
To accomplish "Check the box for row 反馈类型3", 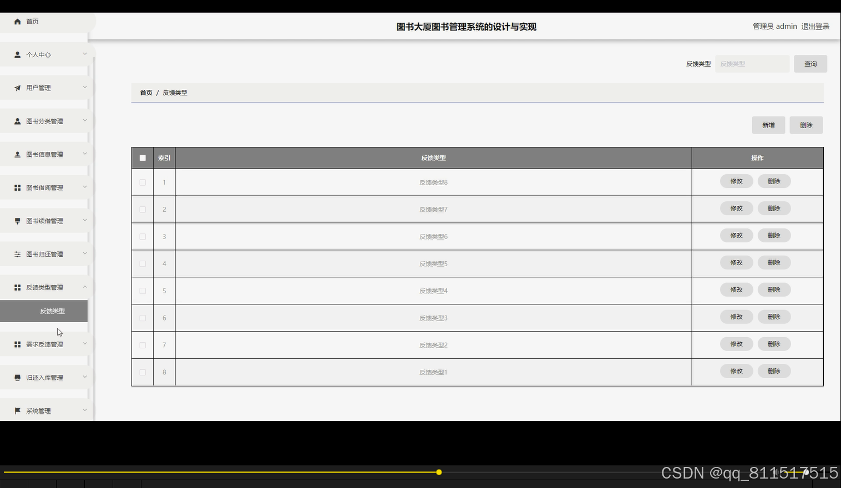I will point(143,318).
